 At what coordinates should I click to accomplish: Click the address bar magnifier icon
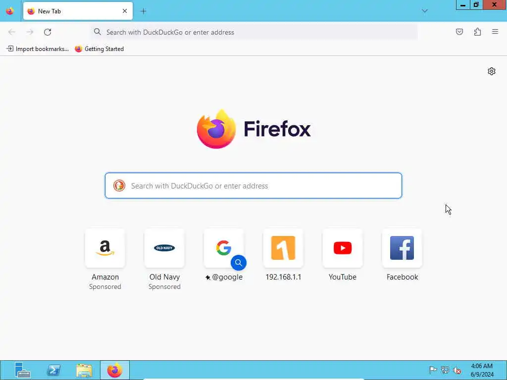[x=98, y=32]
